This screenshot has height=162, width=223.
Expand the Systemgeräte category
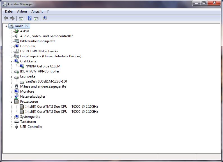pos(12,117)
